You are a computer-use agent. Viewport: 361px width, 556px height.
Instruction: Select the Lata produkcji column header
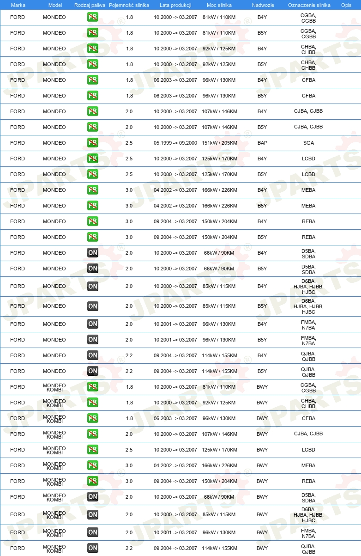click(175, 5)
